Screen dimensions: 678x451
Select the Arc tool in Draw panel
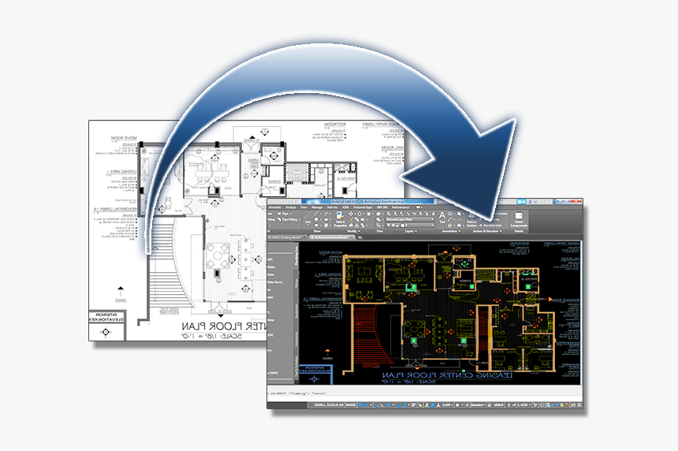pyautogui.click(x=316, y=214)
